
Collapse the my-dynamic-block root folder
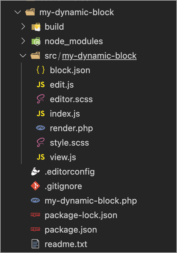pos(18,12)
